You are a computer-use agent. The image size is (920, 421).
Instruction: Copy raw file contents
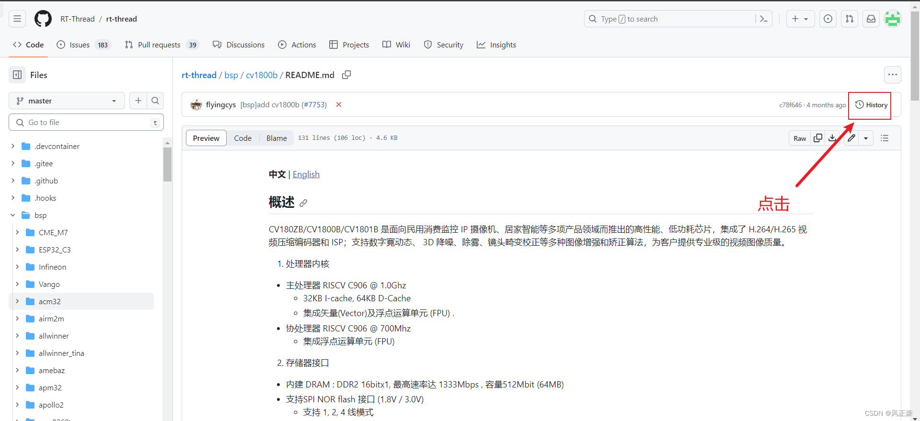point(818,138)
